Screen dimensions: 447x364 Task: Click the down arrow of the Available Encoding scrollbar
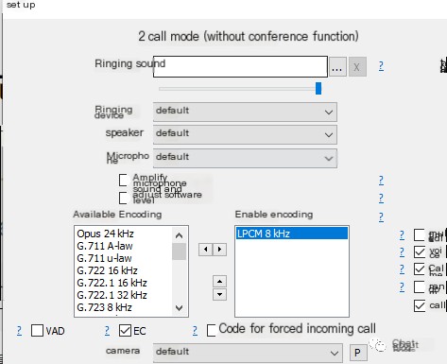[x=179, y=308]
